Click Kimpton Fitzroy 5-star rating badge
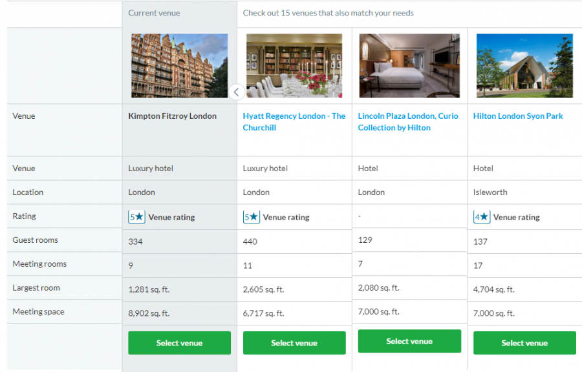The width and height of the screenshot is (582, 372). point(136,217)
